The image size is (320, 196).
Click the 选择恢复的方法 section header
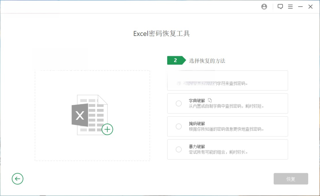click(207, 61)
